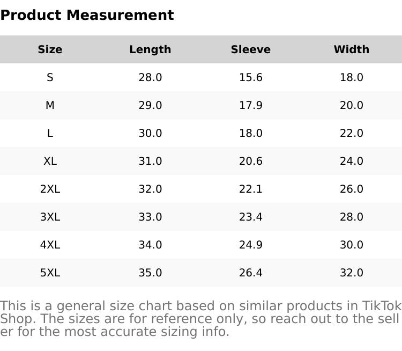
Task: Click the L size row label
Action: [50, 133]
